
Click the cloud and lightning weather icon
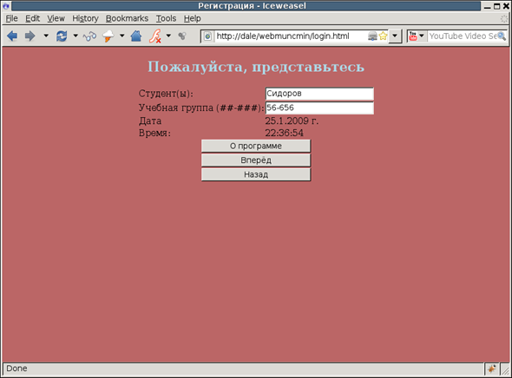tap(108, 36)
